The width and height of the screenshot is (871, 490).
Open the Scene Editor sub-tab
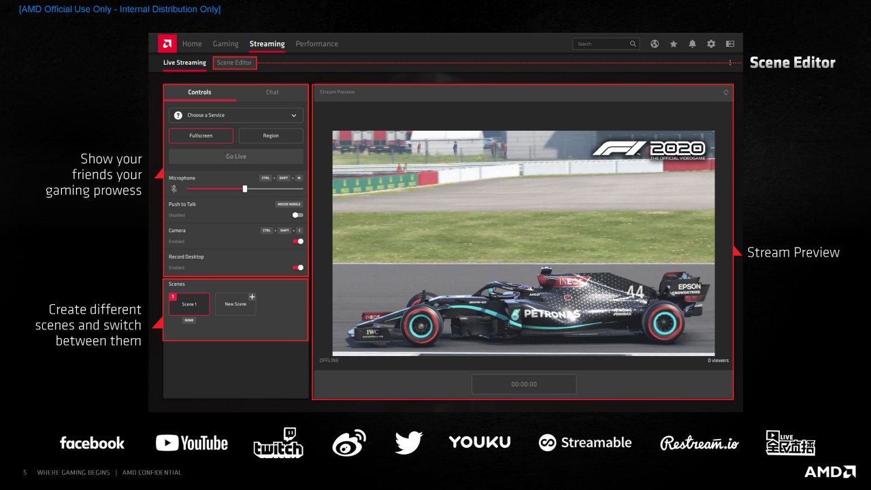coord(235,63)
